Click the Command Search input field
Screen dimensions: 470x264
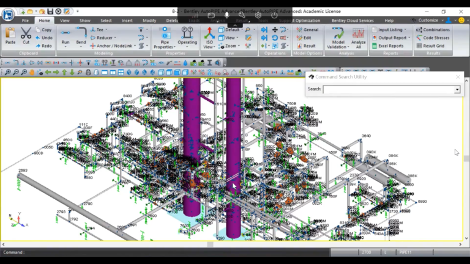pos(389,89)
